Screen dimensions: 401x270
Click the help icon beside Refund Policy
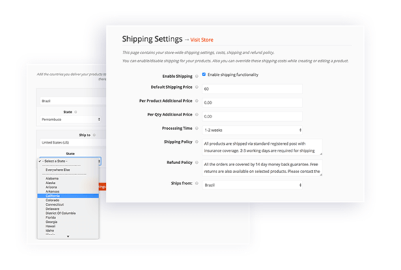pos(197,163)
